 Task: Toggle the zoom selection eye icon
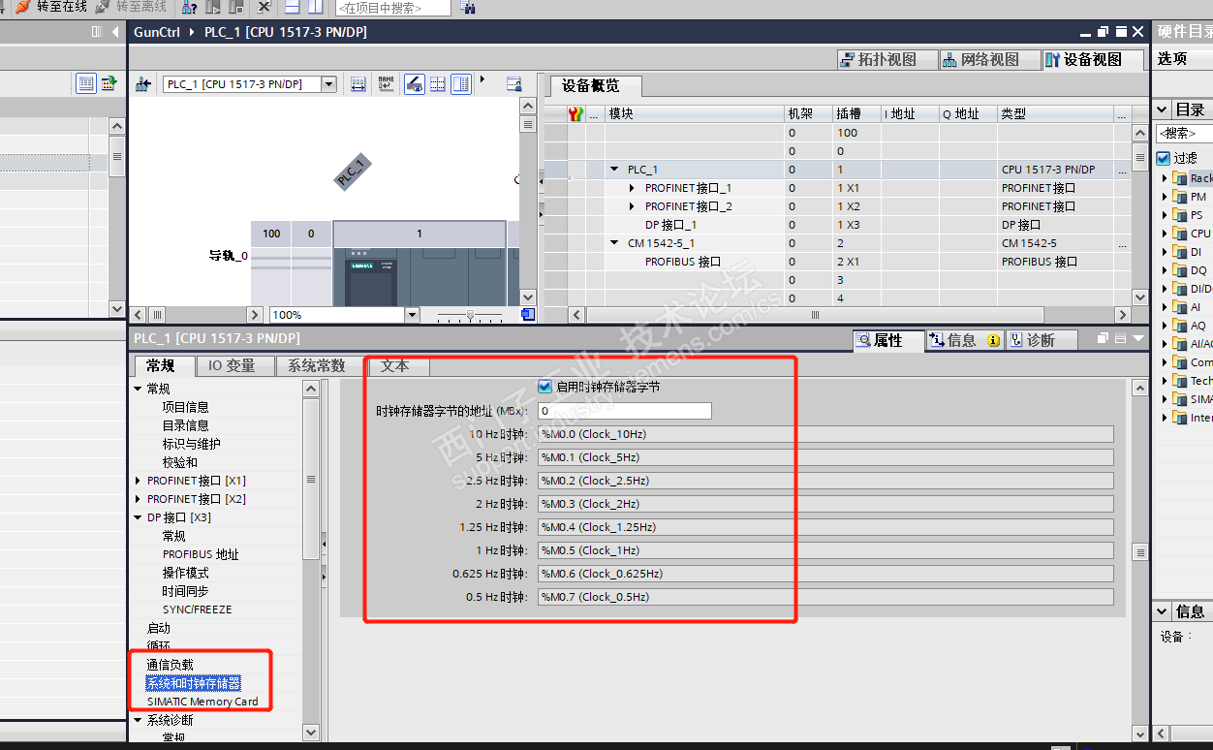point(414,84)
